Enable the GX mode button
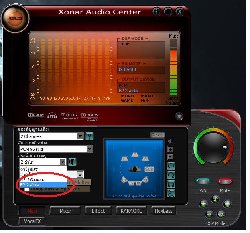250x233 pixels. coord(220,214)
